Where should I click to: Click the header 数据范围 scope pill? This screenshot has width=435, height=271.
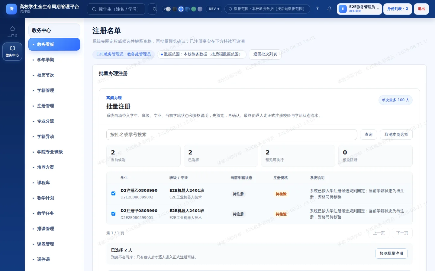click(x=267, y=9)
